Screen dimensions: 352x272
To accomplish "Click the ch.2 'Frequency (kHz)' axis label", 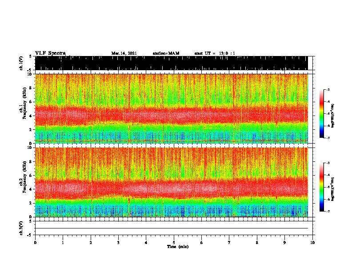I will pyautogui.click(x=24, y=177).
